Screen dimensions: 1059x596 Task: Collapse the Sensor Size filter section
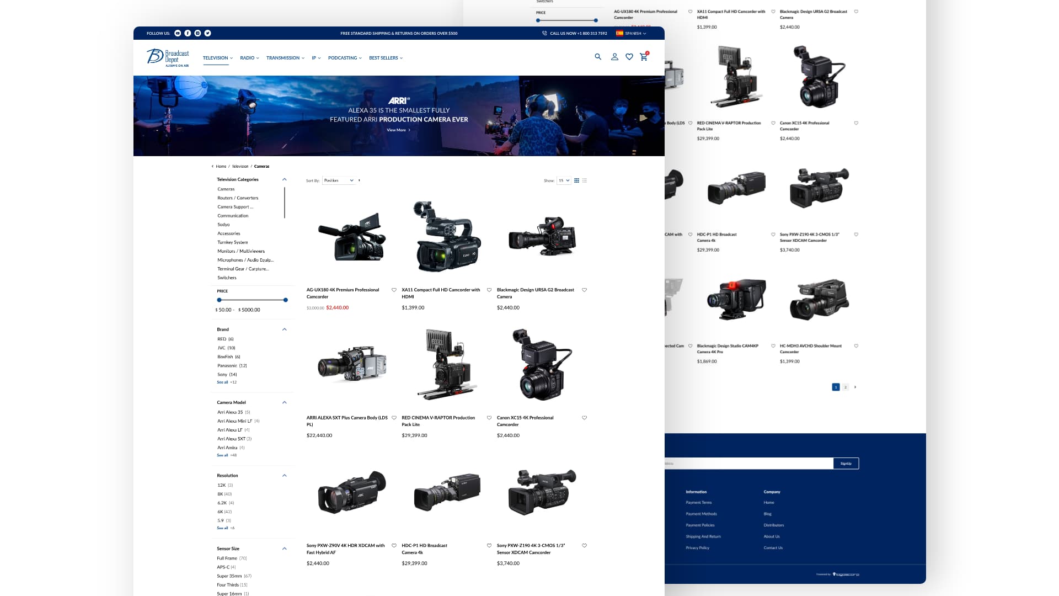click(285, 549)
